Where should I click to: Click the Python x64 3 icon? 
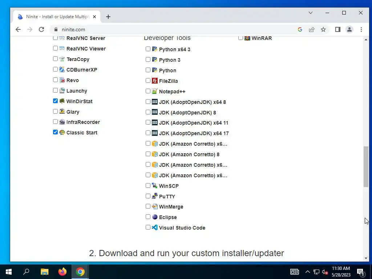(155, 49)
